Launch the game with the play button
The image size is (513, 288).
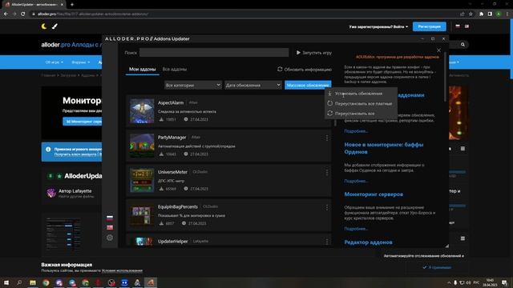[x=313, y=53]
